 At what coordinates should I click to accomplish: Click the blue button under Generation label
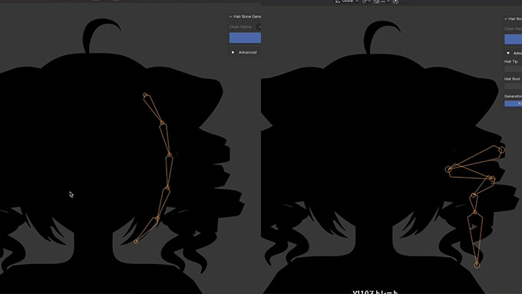pyautogui.click(x=513, y=104)
